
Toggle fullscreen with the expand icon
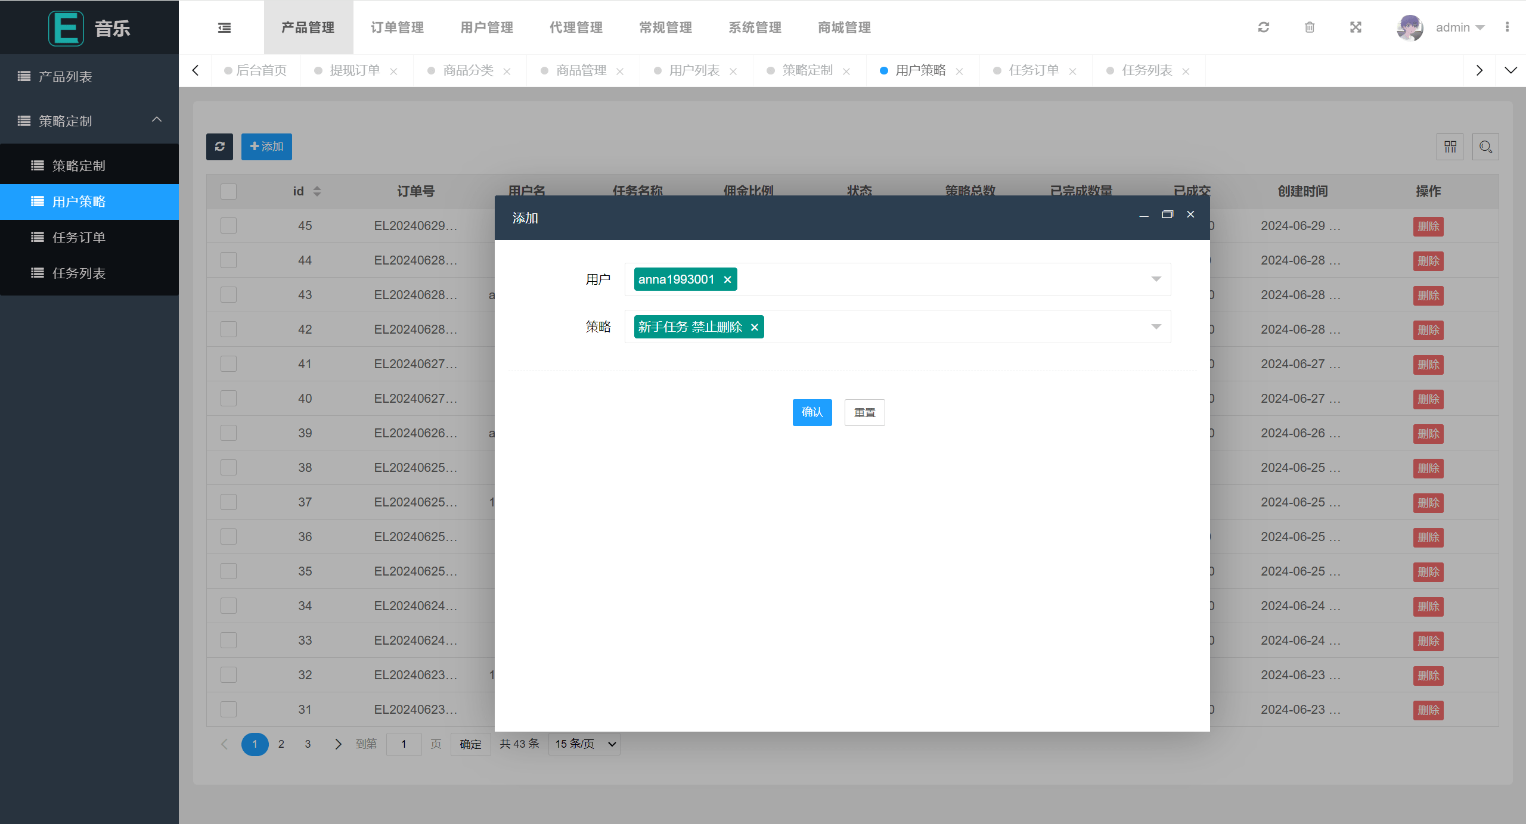1356,27
